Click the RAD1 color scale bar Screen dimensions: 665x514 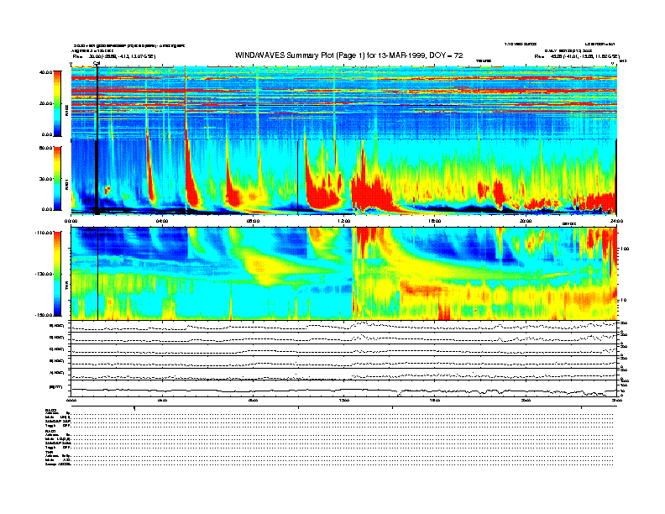(x=57, y=178)
